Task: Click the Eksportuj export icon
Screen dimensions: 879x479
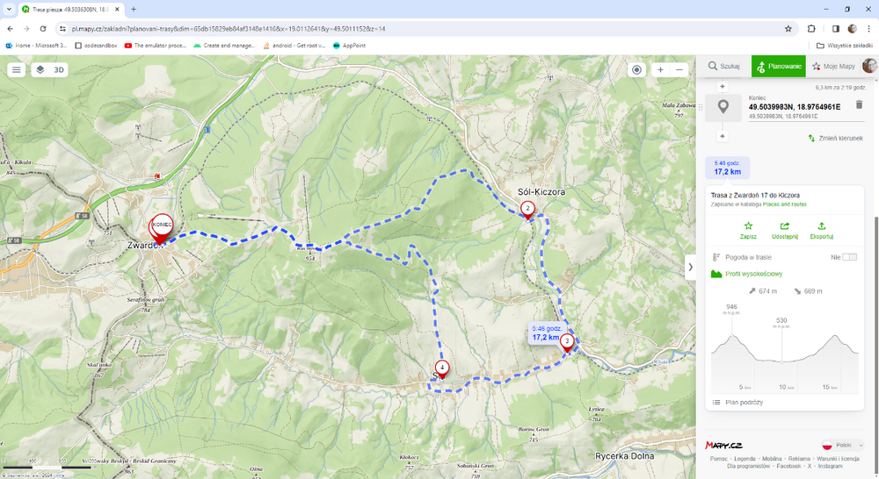Action: [822, 226]
